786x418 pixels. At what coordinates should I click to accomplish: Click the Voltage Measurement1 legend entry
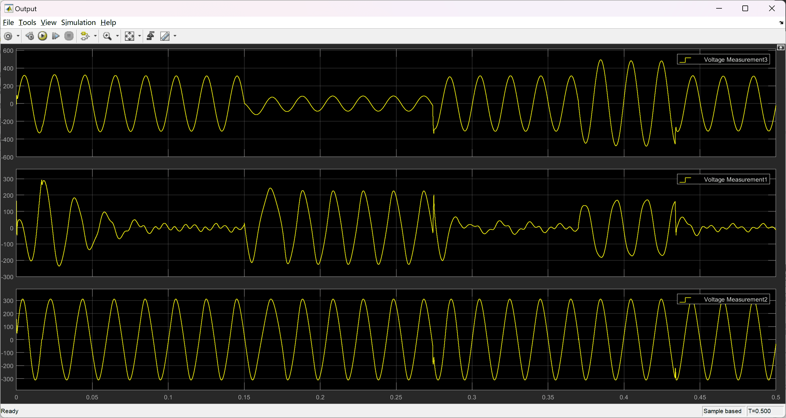tap(723, 179)
